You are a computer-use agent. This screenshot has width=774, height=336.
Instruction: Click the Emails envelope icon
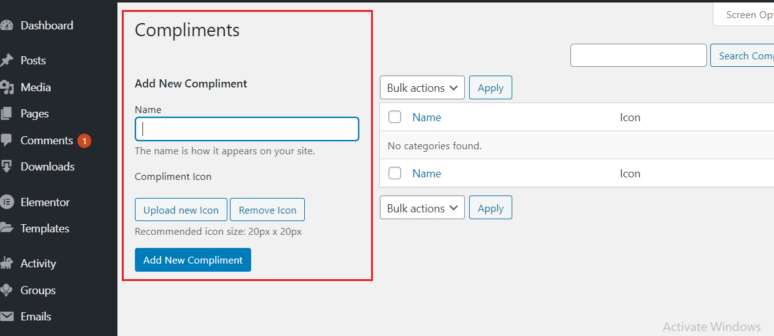click(6, 317)
